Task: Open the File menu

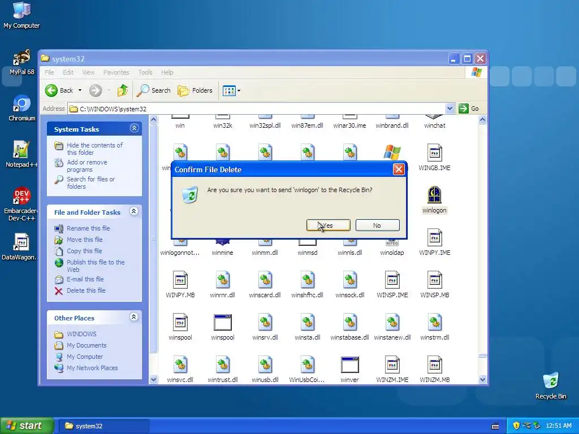Action: [x=49, y=72]
